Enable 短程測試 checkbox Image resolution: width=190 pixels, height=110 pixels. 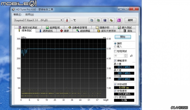115,51
